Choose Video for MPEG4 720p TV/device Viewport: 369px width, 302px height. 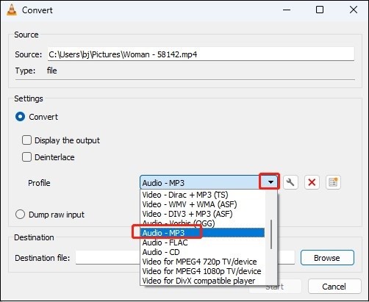pos(202,262)
